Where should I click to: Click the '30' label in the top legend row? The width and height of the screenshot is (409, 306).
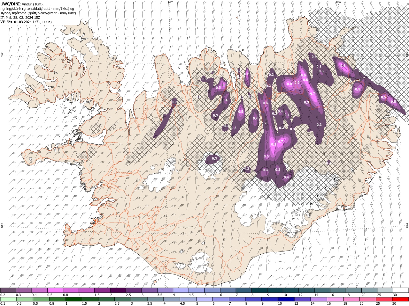[395, 295]
